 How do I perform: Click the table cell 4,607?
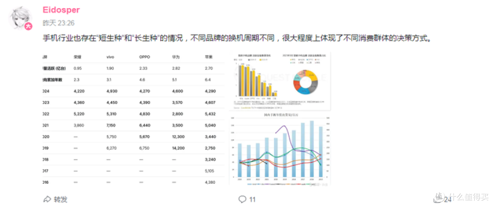point(210,102)
